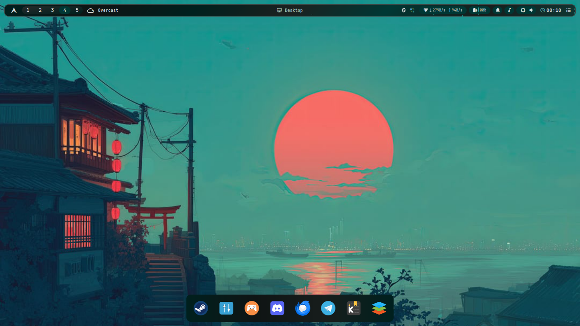Open the blue mixer sliders app in dock
Viewport: 580px width, 326px height.
[226, 308]
